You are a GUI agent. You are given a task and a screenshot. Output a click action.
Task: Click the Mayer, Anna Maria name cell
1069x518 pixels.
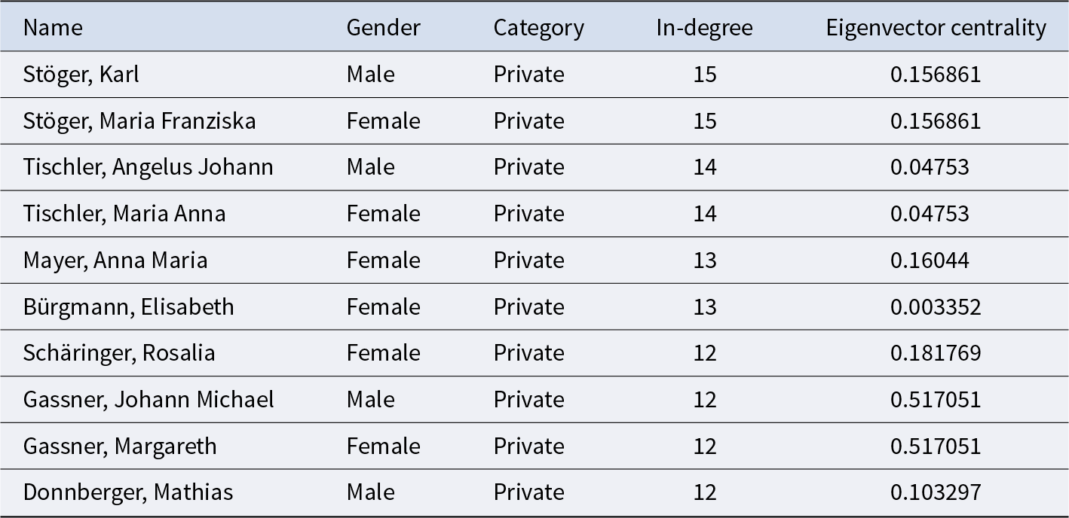pos(115,261)
